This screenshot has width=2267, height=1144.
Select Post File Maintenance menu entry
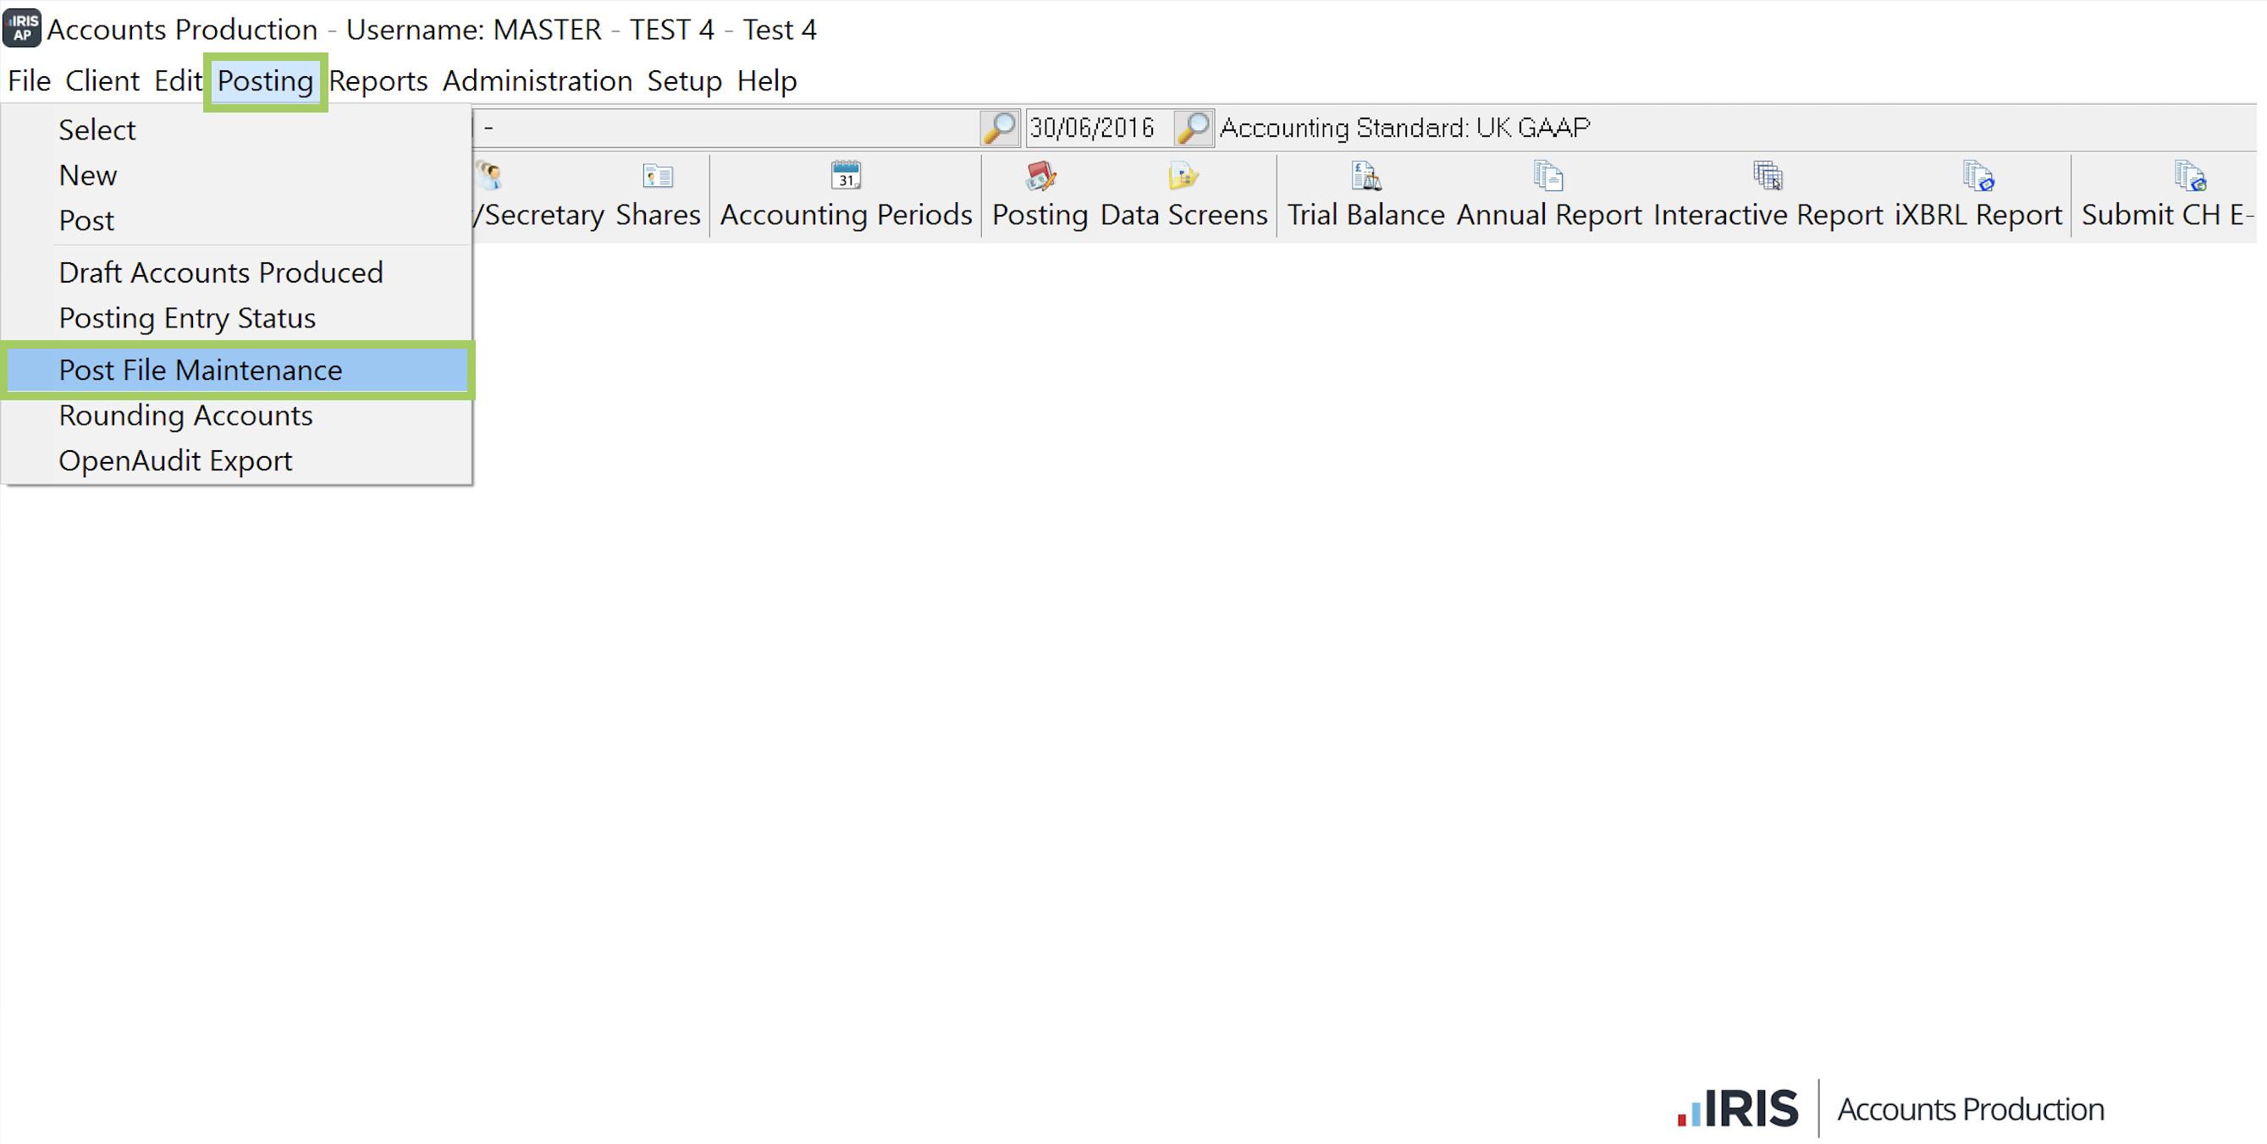pyautogui.click(x=236, y=371)
